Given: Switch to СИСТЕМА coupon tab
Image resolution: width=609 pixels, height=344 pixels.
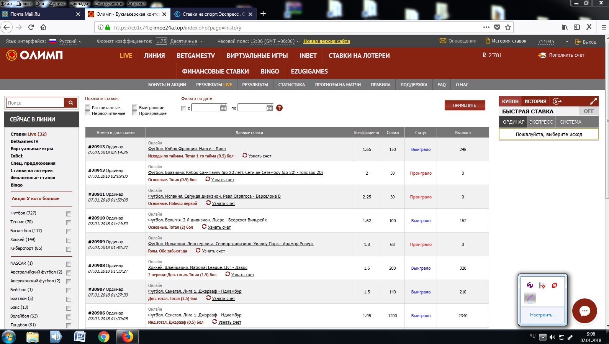Looking at the screenshot, I should [x=570, y=122].
